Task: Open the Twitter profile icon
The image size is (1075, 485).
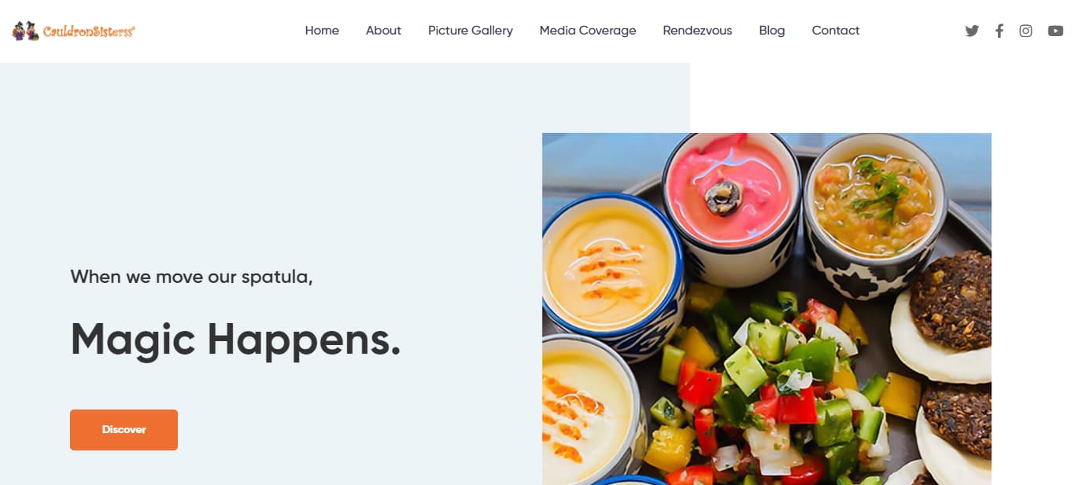Action: (x=972, y=31)
